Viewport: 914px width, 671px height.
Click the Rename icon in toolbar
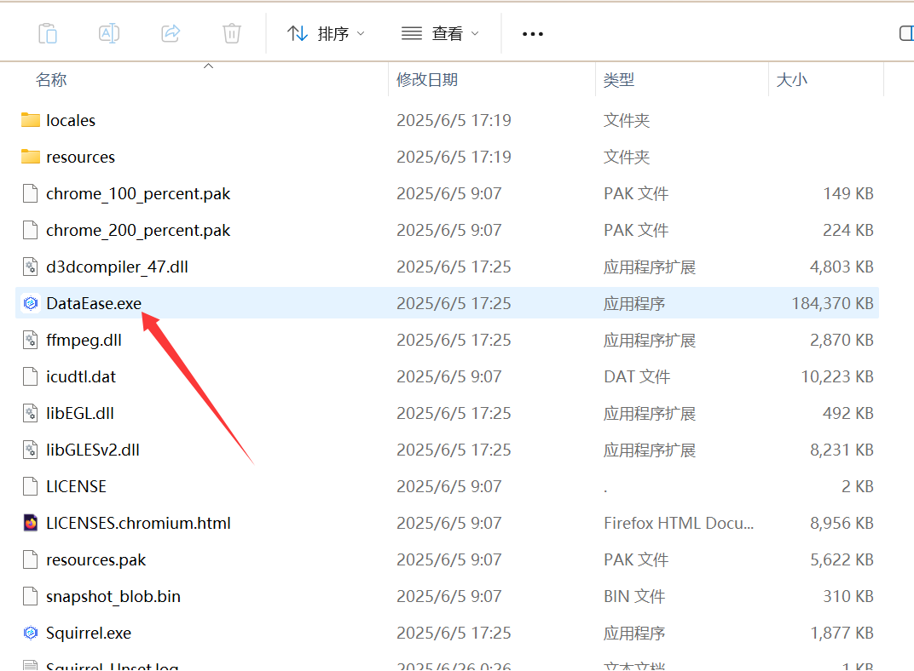pyautogui.click(x=109, y=33)
